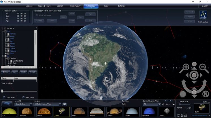Pan view right with arrow control
Image resolution: width=211 pixels, height=118 pixels.
click(x=201, y=75)
